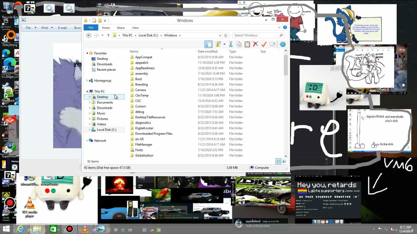Switch to Details view using status bar icon
Viewport: 417px width, 234px height.
pos(278,161)
